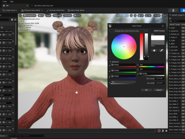
Task: Toggle the color wheel/spectrum mode button
Action: (154, 50)
